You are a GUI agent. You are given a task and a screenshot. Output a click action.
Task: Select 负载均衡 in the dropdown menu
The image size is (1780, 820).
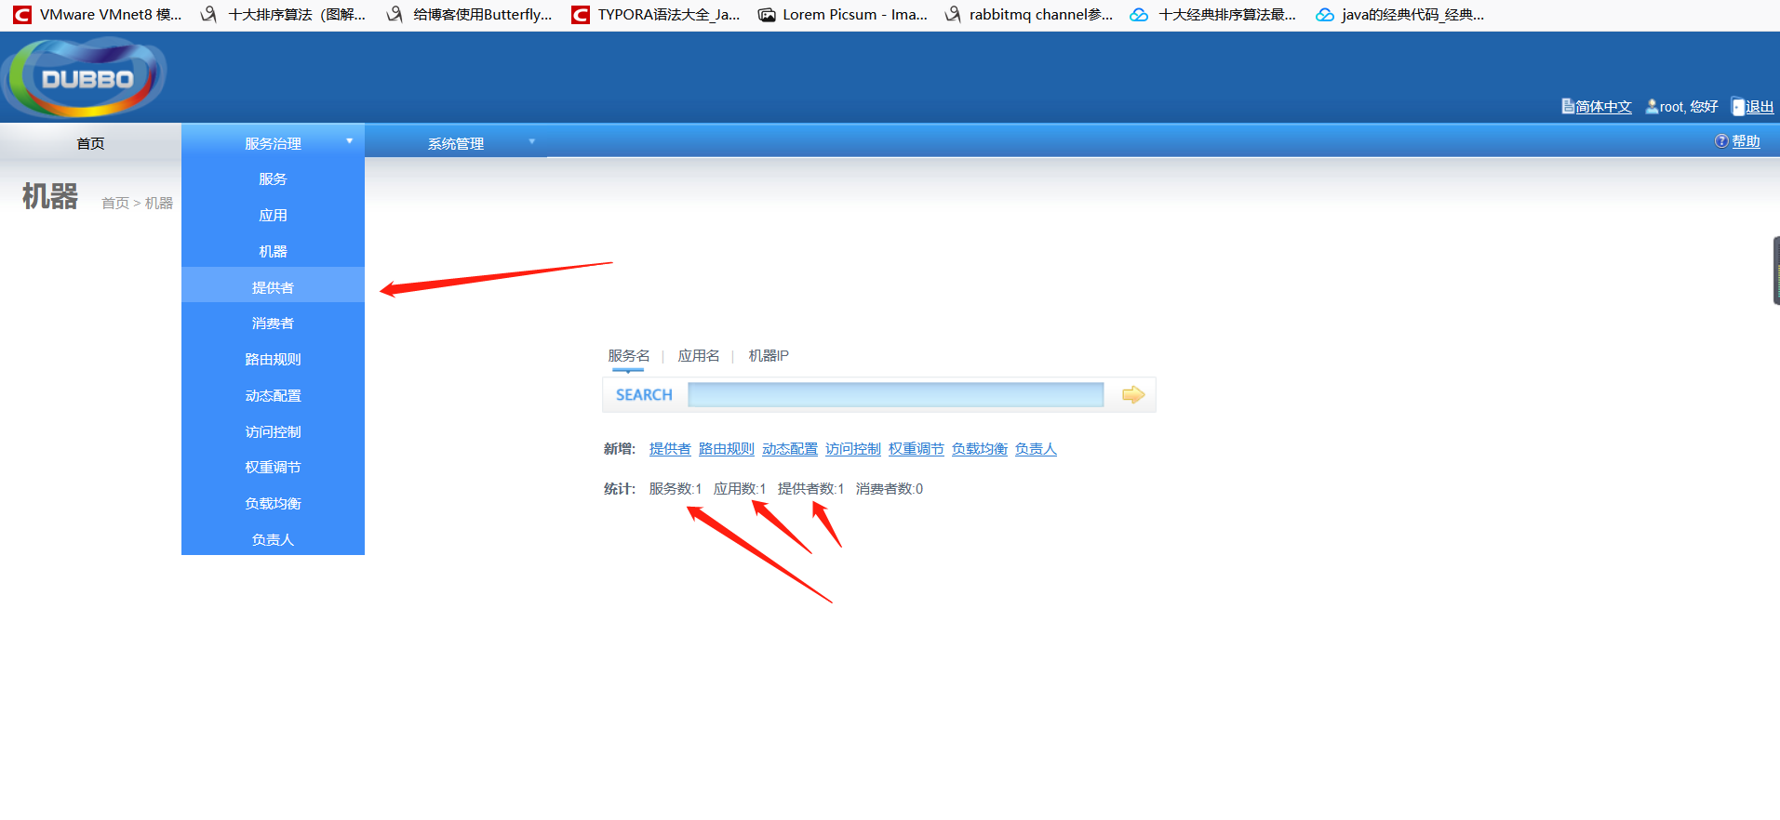point(273,504)
